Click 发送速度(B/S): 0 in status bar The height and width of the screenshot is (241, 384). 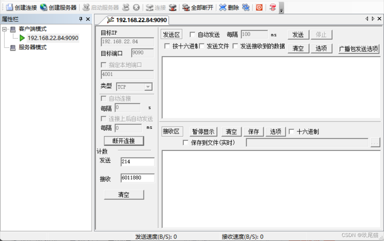click(156, 237)
